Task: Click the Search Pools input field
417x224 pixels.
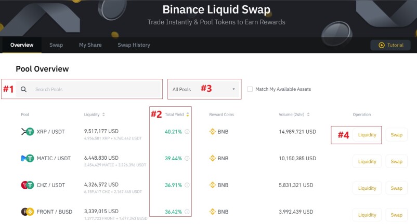Action: point(89,89)
